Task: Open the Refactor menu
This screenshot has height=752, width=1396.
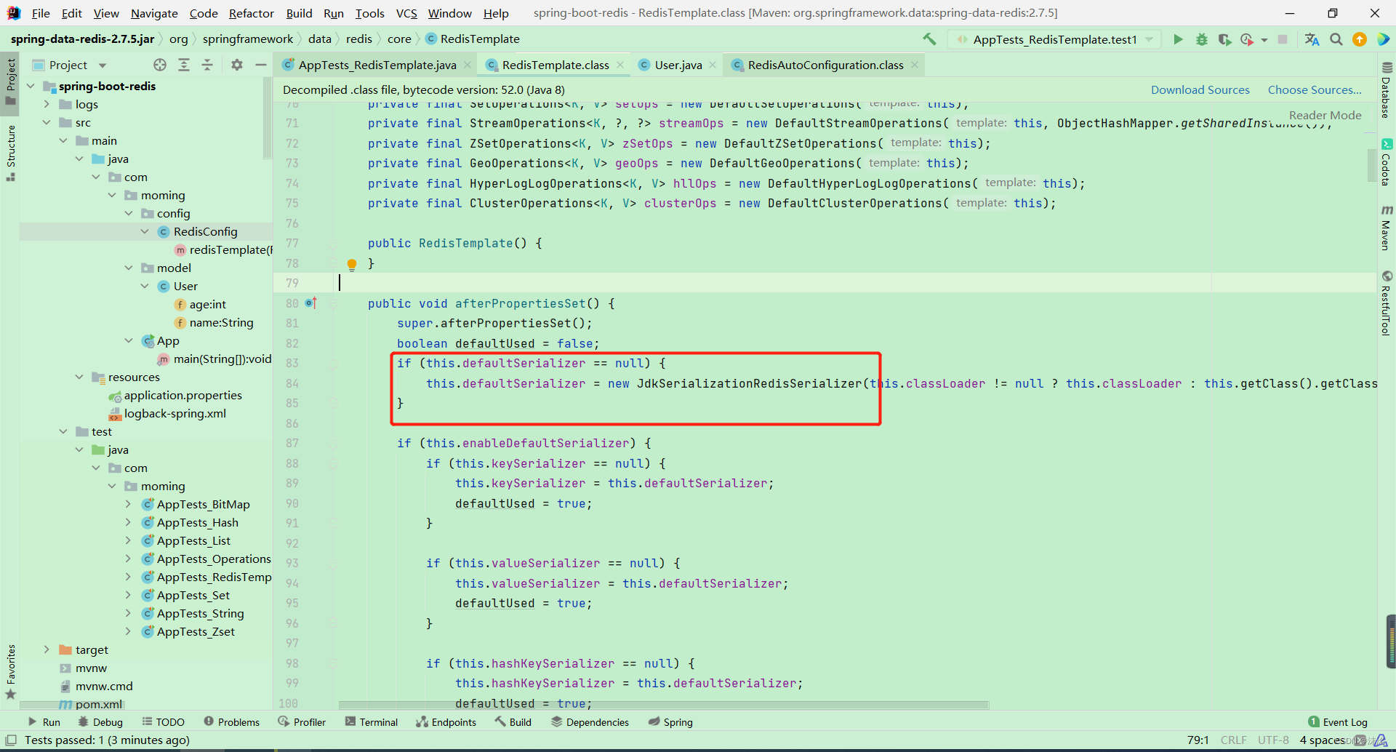Action: 251,13
